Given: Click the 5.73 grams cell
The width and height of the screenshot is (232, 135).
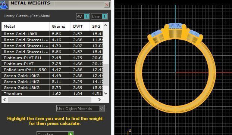Looking at the screenshot, I should (60, 88).
